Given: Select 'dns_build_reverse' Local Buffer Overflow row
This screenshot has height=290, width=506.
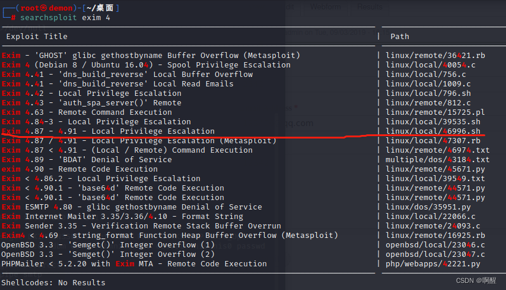Looking at the screenshot, I should (x=127, y=75).
